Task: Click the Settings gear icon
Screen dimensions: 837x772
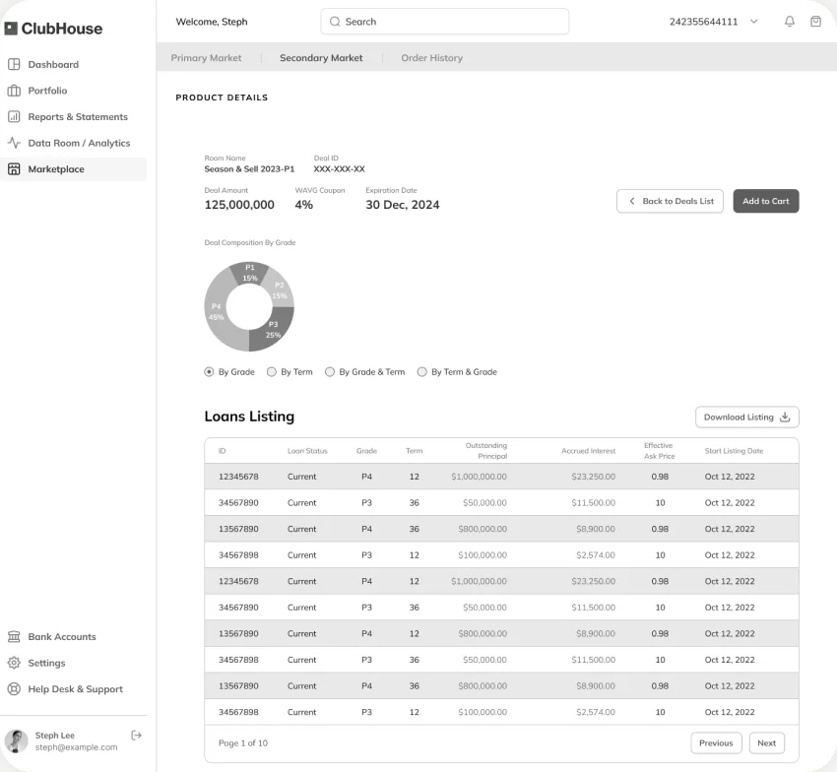Action: pos(14,663)
